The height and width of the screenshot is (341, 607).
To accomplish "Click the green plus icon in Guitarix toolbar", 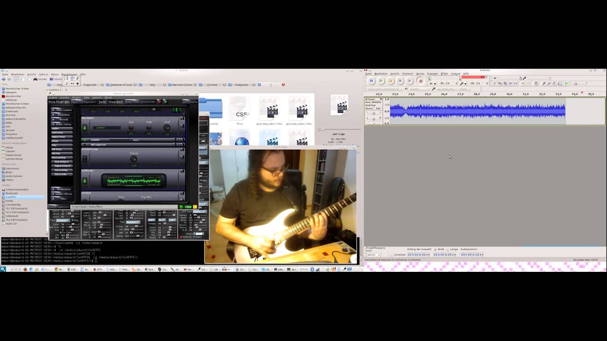I will click(166, 102).
